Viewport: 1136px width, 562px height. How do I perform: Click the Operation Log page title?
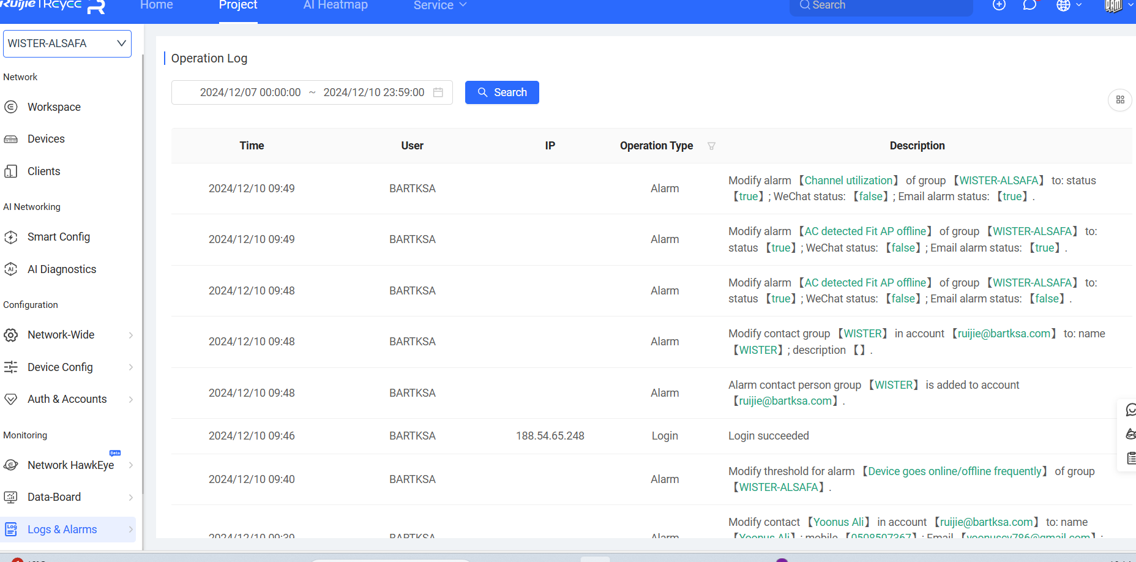coord(209,58)
